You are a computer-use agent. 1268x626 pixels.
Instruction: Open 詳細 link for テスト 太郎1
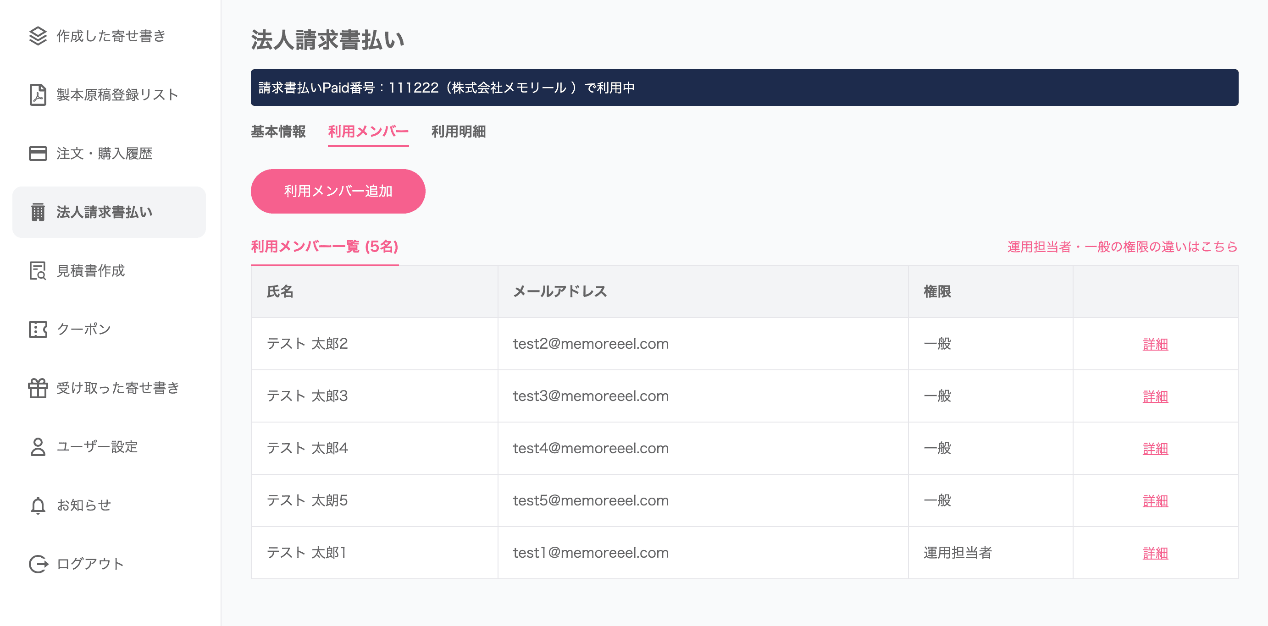click(x=1155, y=553)
